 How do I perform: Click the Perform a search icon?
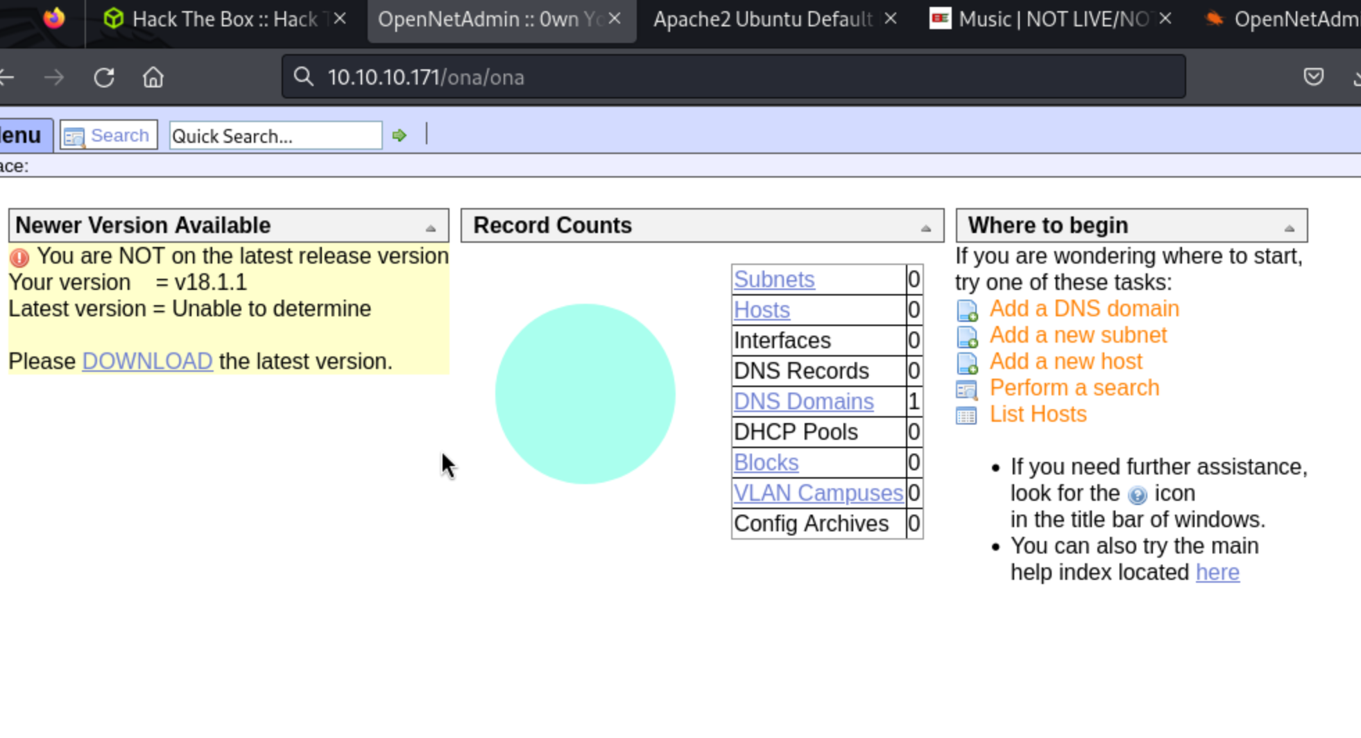click(966, 390)
